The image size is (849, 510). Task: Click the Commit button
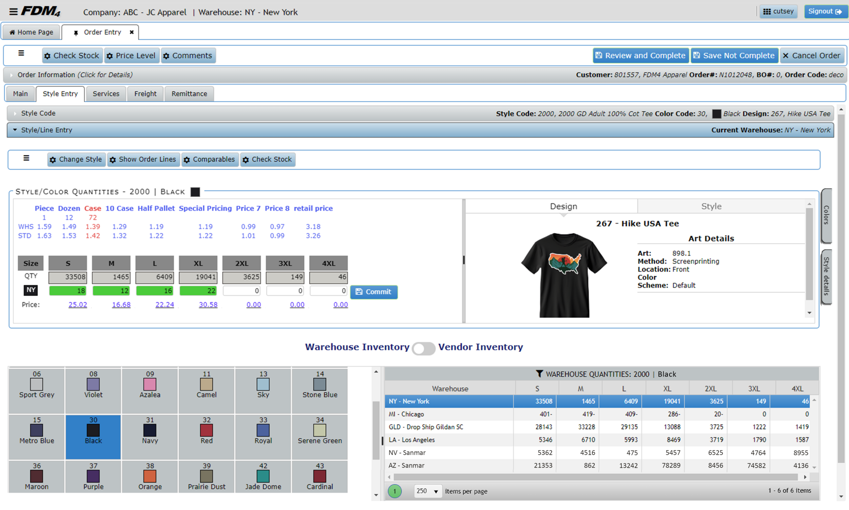[x=374, y=292]
